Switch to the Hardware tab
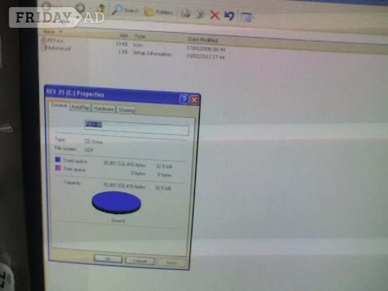The height and width of the screenshot is (291, 388). (104, 109)
